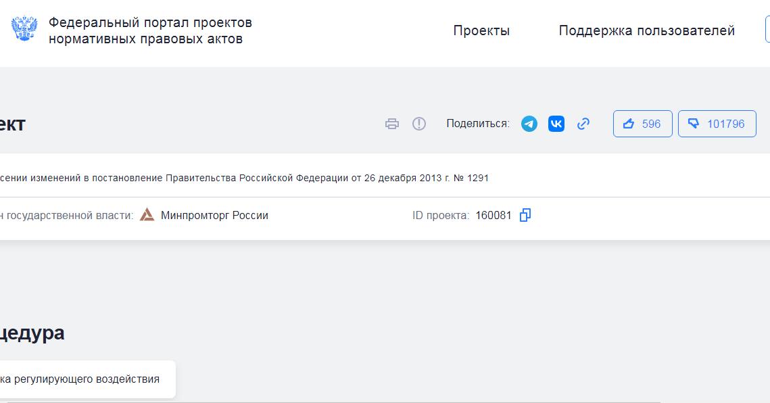Click the Минпромторг triangular emblem icon
The width and height of the screenshot is (770, 403).
[147, 215]
